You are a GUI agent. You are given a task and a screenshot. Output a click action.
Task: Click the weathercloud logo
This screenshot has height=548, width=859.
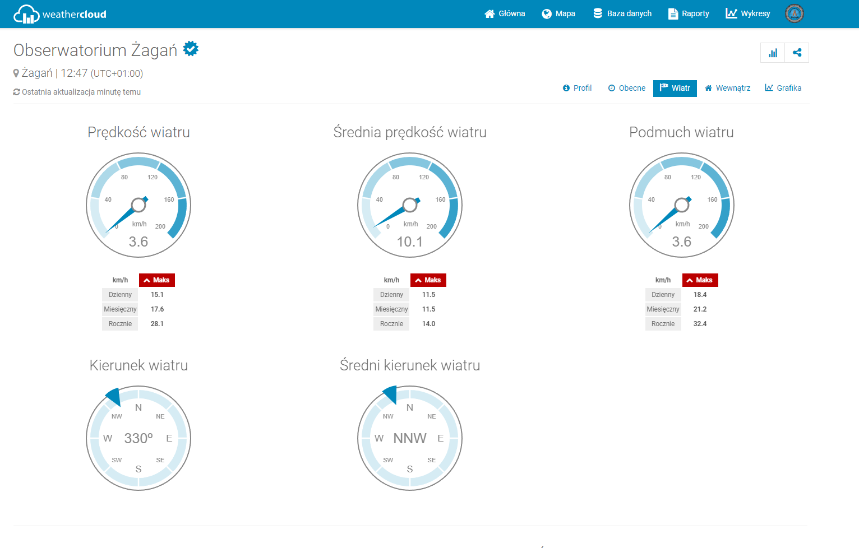point(60,14)
